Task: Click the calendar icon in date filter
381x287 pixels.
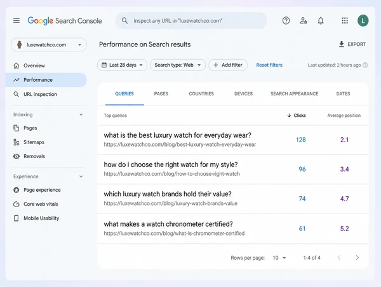Action: [x=104, y=65]
